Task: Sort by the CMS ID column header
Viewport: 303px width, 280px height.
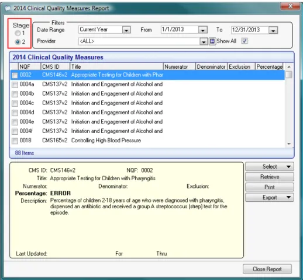Action: (x=56, y=66)
